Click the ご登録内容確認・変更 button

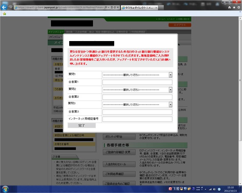[x=119, y=152]
